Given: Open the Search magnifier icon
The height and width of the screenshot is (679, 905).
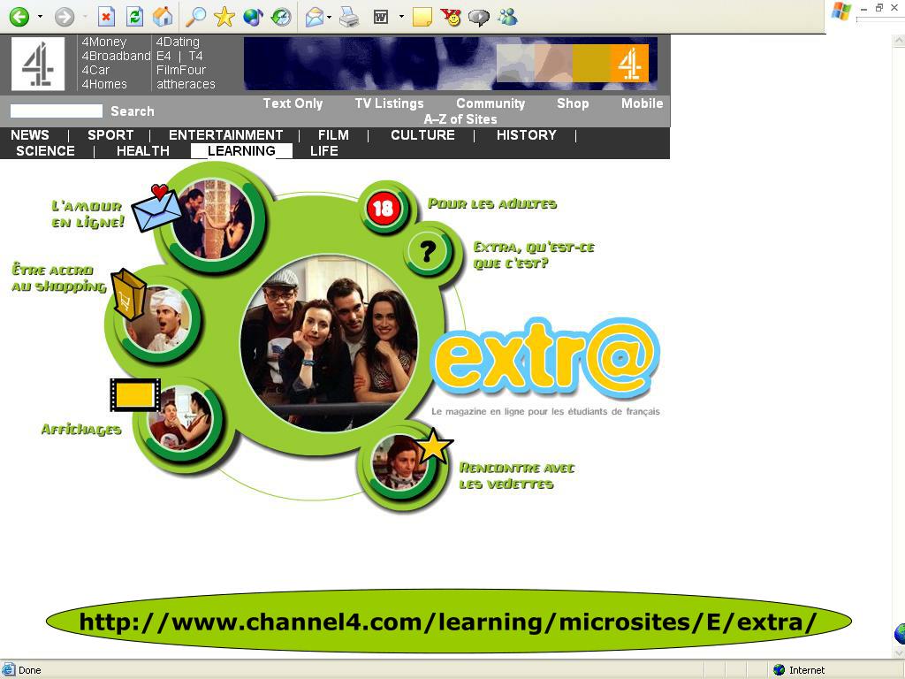Looking at the screenshot, I should [x=195, y=17].
